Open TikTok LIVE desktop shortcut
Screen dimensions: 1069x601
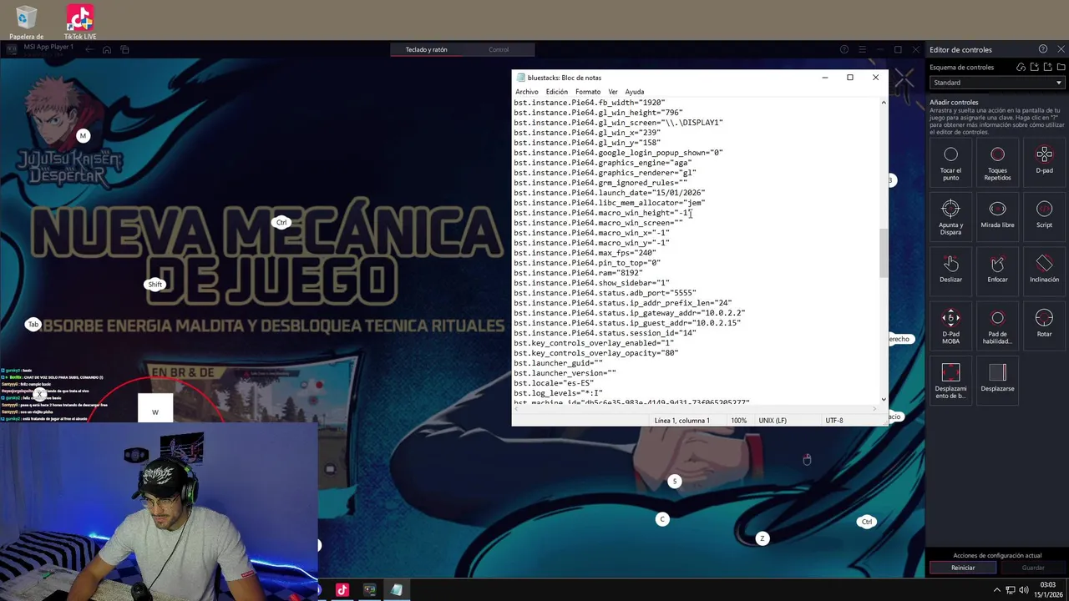tap(80, 23)
